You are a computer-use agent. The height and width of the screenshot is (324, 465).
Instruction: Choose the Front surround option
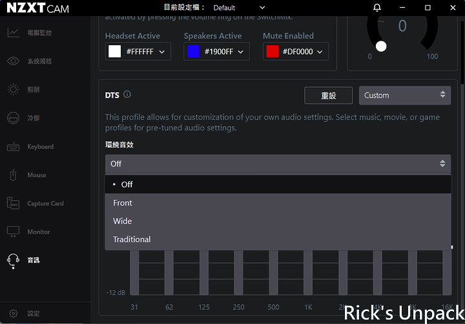click(278, 203)
